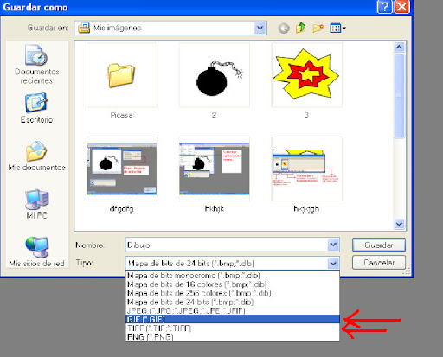This screenshot has height=357, width=443.
Task: Open the view menu icon
Action: click(x=337, y=28)
